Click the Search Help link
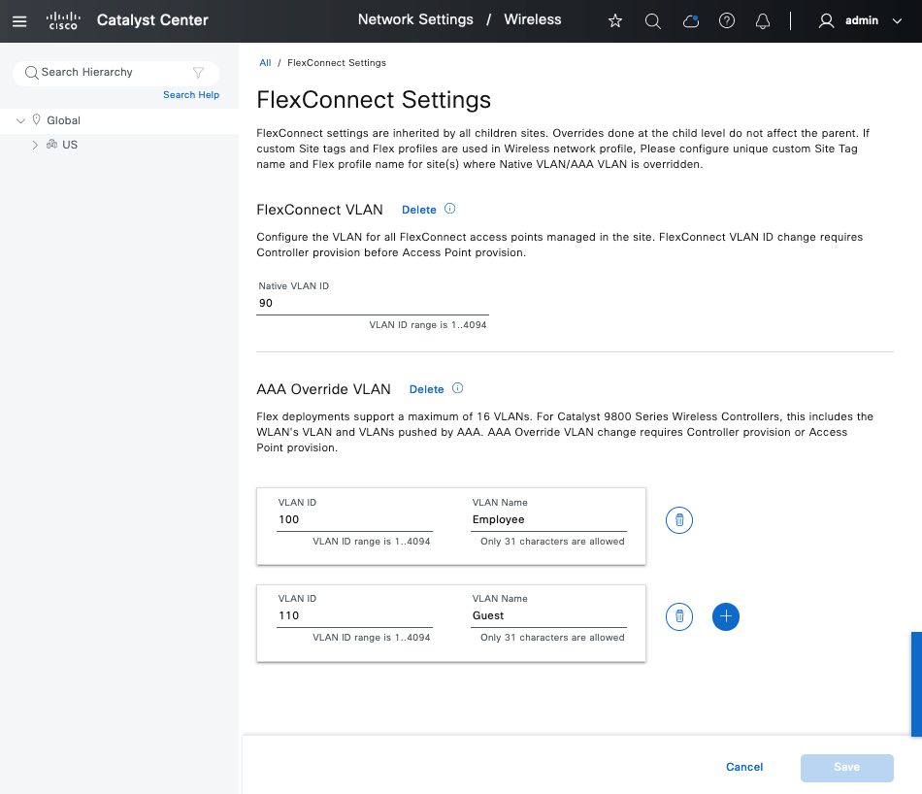922x794 pixels. pos(191,95)
